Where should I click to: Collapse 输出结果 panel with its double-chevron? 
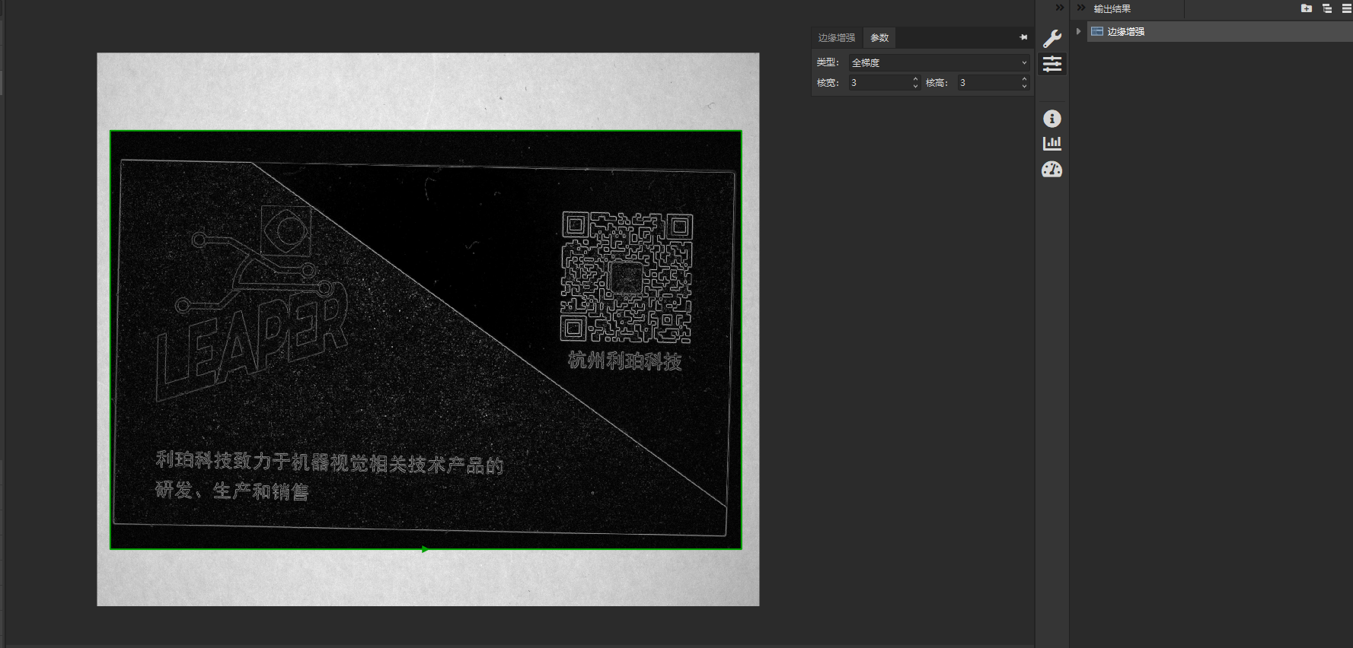(x=1081, y=8)
